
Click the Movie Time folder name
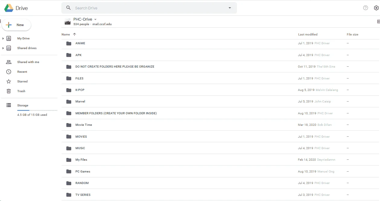tap(84, 125)
